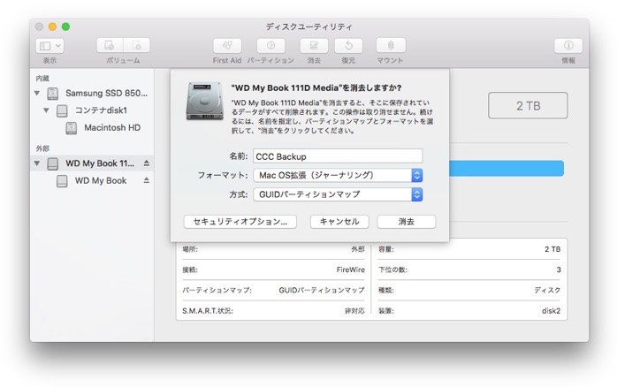The height and width of the screenshot is (387, 617).
Task: Click the WD My Book 11... drive icon
Action: click(53, 163)
